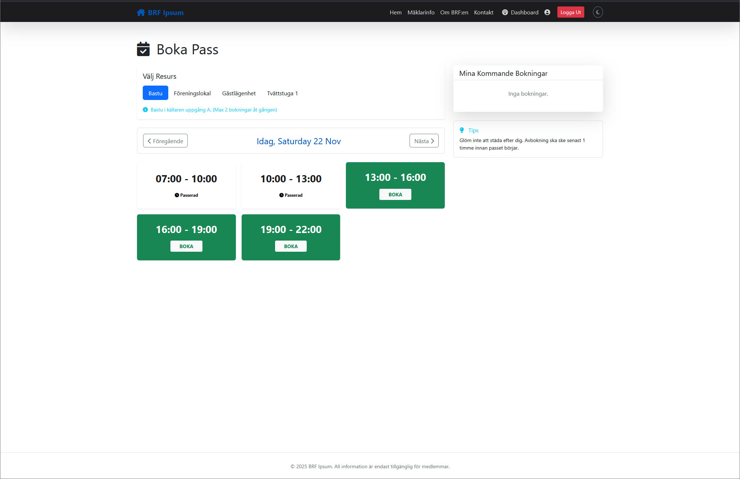Toggle dark mode moon icon
Viewport: 740px width, 479px height.
pyautogui.click(x=598, y=12)
